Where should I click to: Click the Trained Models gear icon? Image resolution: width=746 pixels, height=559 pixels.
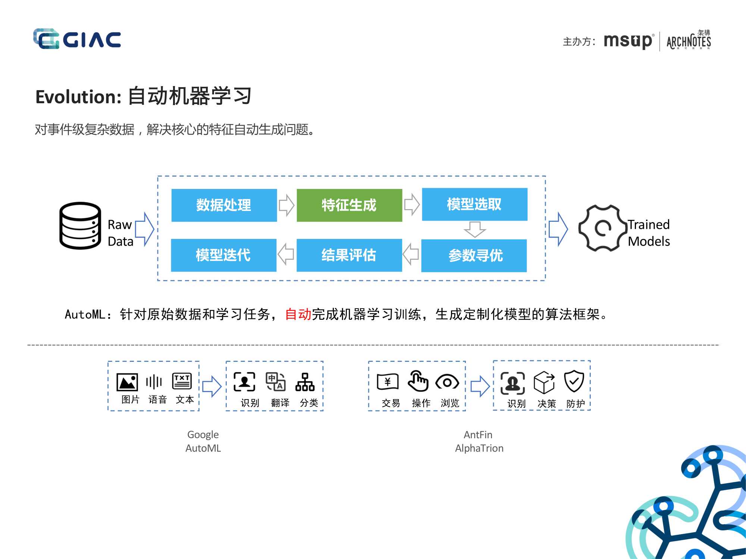click(603, 228)
